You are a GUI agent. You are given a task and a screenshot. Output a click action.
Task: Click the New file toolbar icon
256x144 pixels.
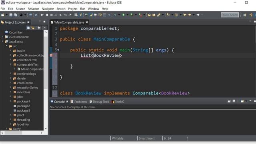click(x=3, y=15)
